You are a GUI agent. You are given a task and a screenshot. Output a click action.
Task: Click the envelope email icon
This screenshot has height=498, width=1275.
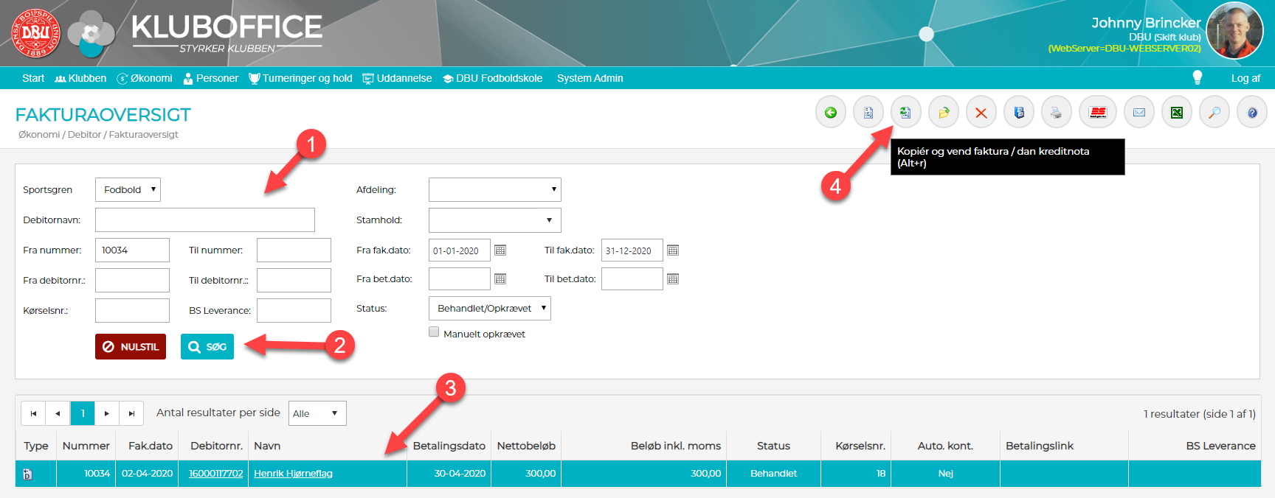(1138, 113)
